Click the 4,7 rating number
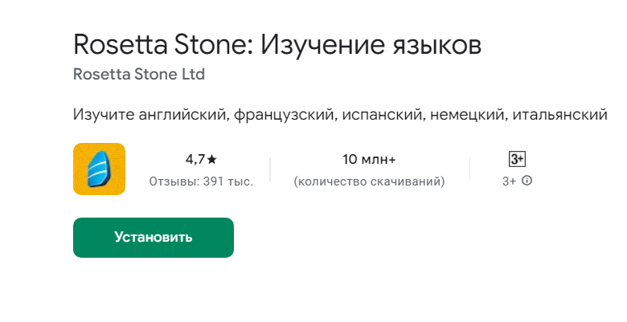The height and width of the screenshot is (322, 627). tap(195, 159)
